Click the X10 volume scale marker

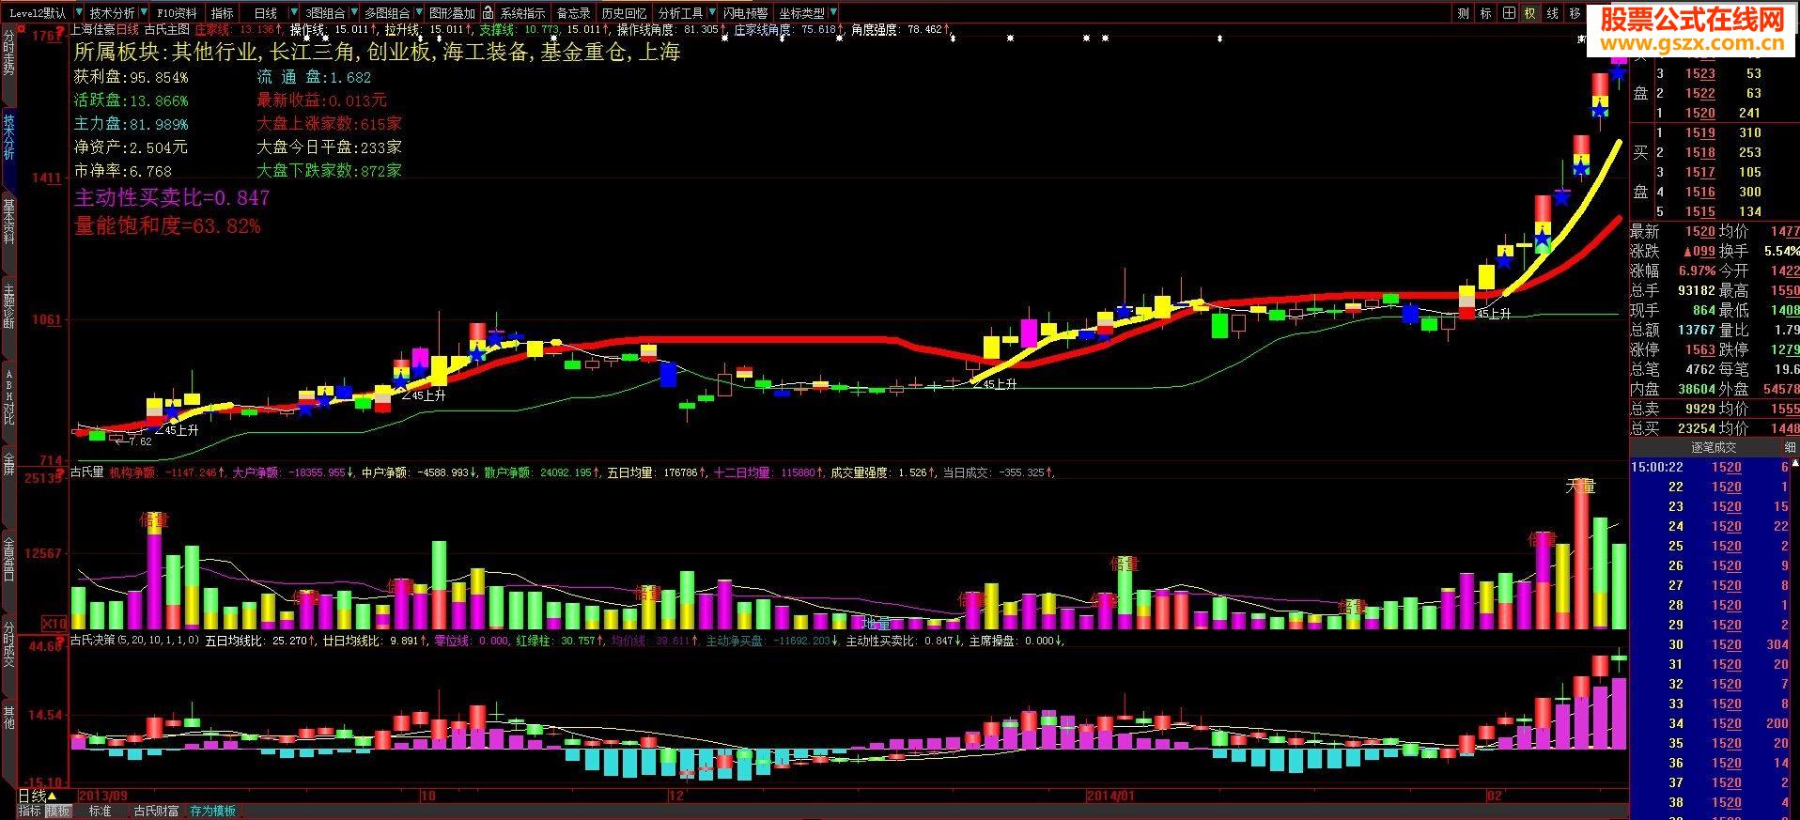coord(54,624)
